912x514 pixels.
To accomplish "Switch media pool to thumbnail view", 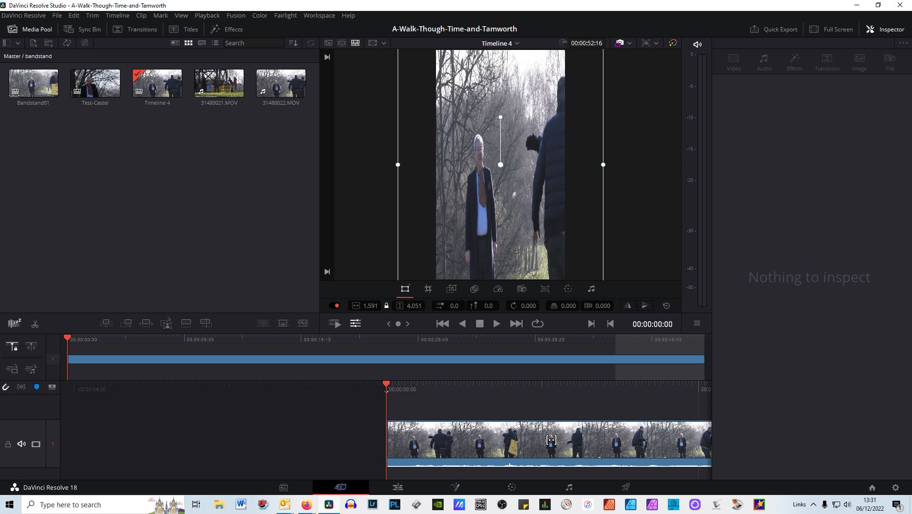I will pyautogui.click(x=188, y=43).
